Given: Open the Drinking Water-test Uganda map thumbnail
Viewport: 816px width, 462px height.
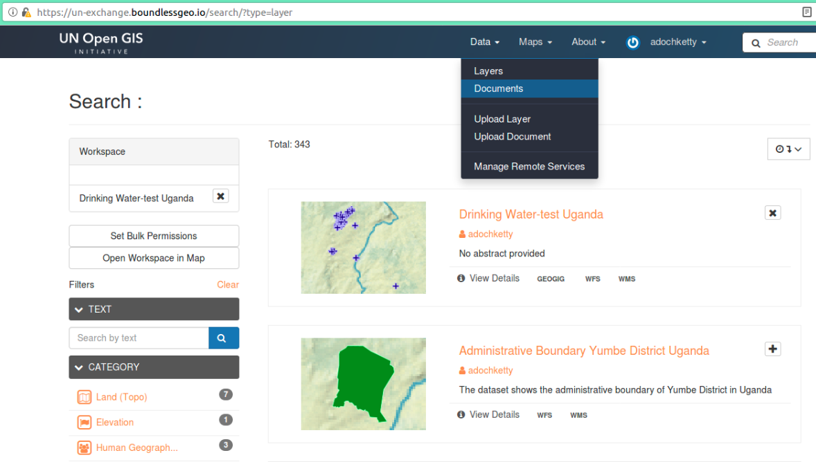Looking at the screenshot, I should (363, 248).
